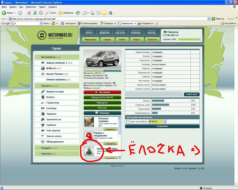Click the IE Back arrow icon
This screenshot has width=238, height=190.
coord(4,13)
